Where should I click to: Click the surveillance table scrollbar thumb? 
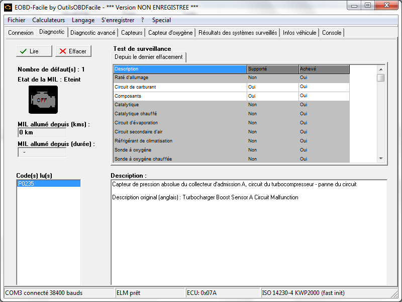(381, 78)
